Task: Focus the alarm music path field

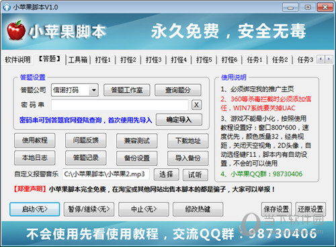Action: (106, 174)
